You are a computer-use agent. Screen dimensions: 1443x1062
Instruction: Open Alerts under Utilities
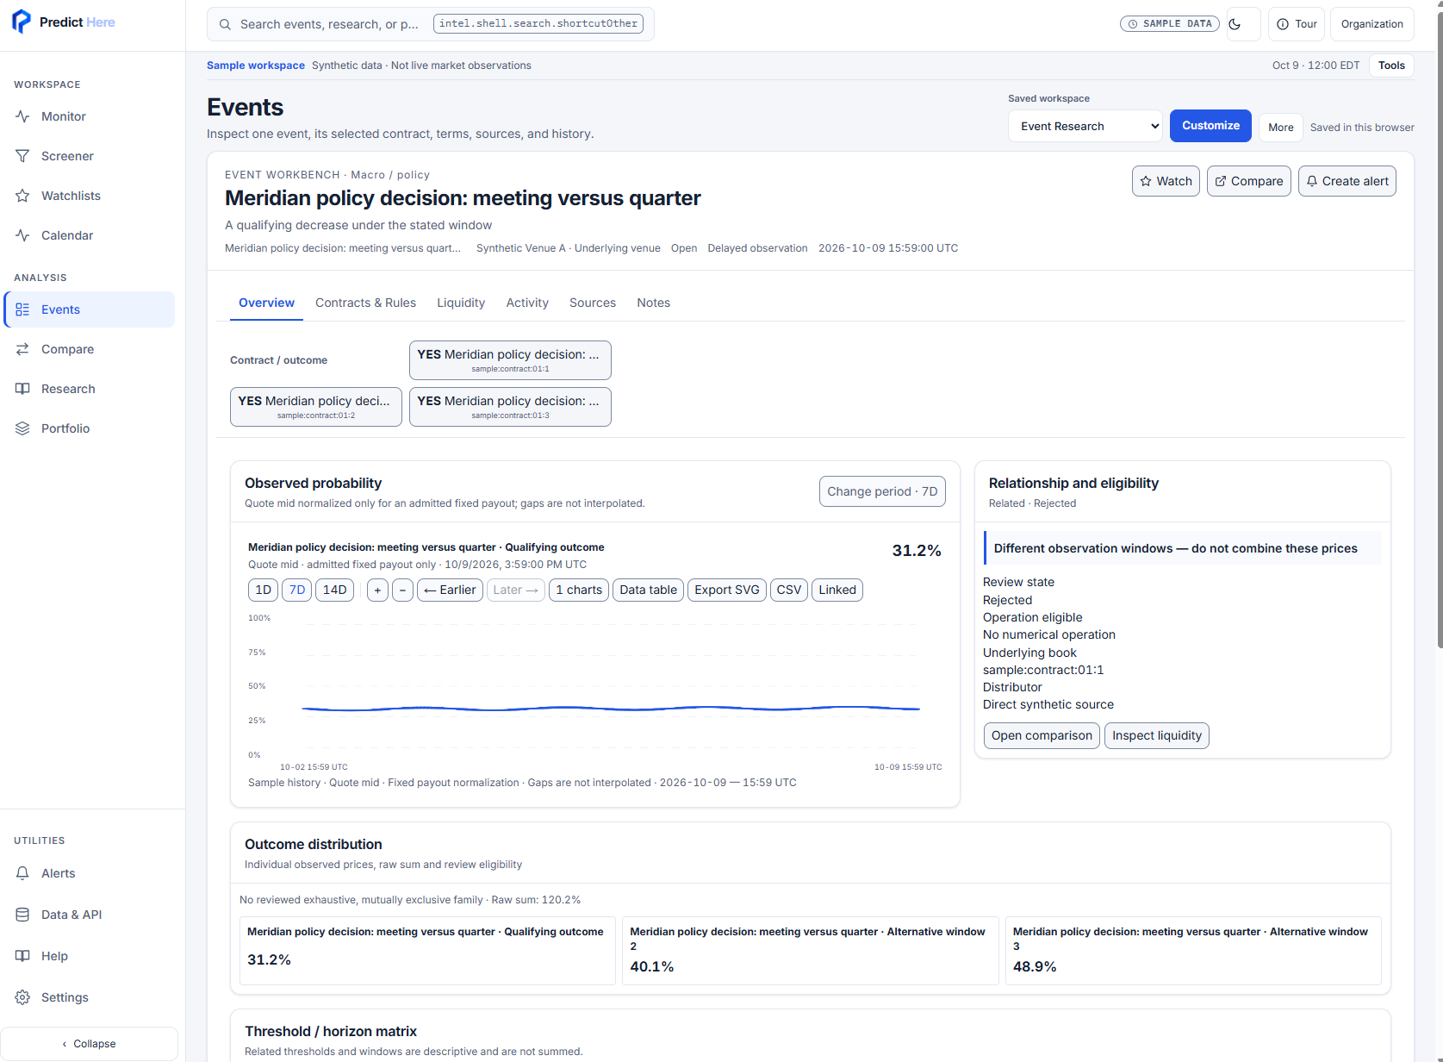(x=89, y=873)
